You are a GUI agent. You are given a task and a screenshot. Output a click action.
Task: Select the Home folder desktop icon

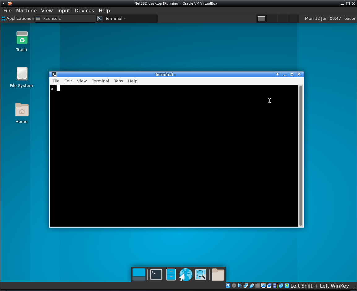22,110
